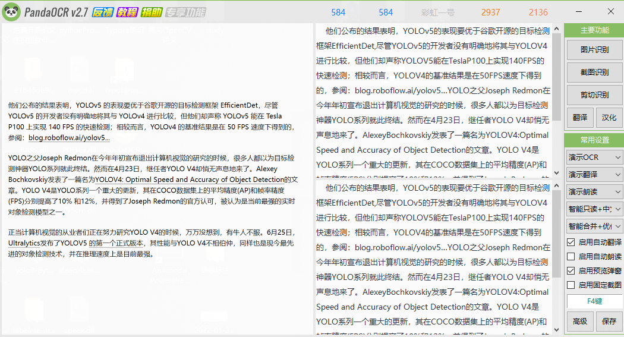
Task: Click "YOLO之父Joseph Redmon" paragraph in preview image
Action: 153,185
